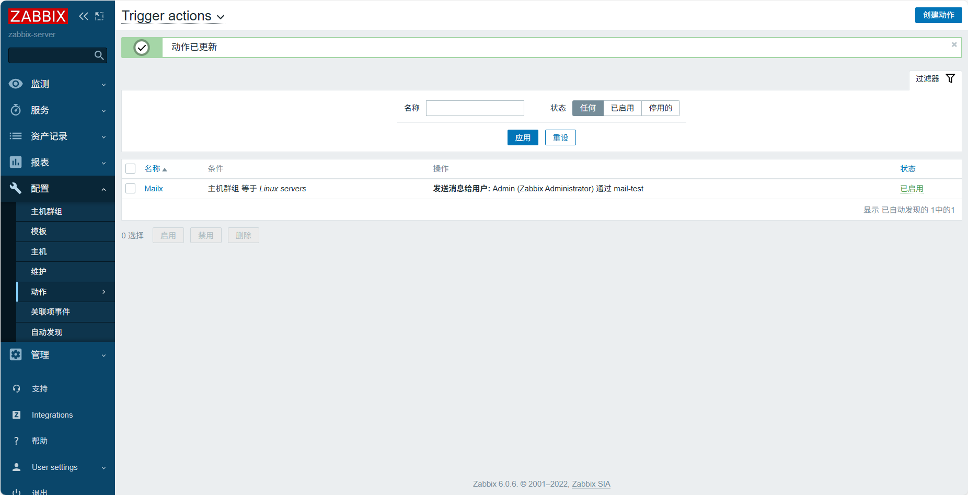
Task: Click the 过滤器 tab label
Action: coord(927,78)
